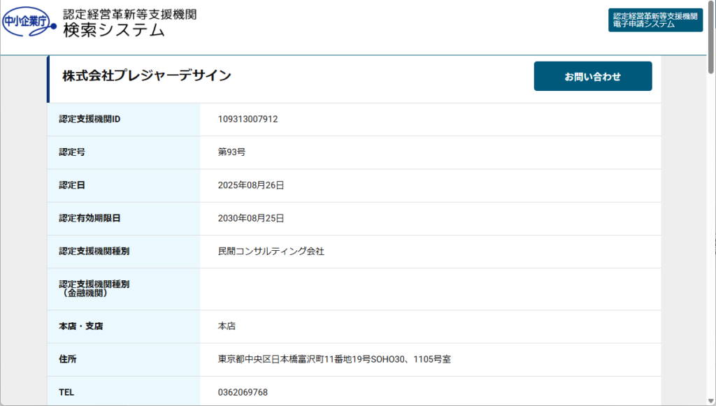Click the scrollbar up arrow
The height and width of the screenshot is (406, 716).
(x=711, y=5)
